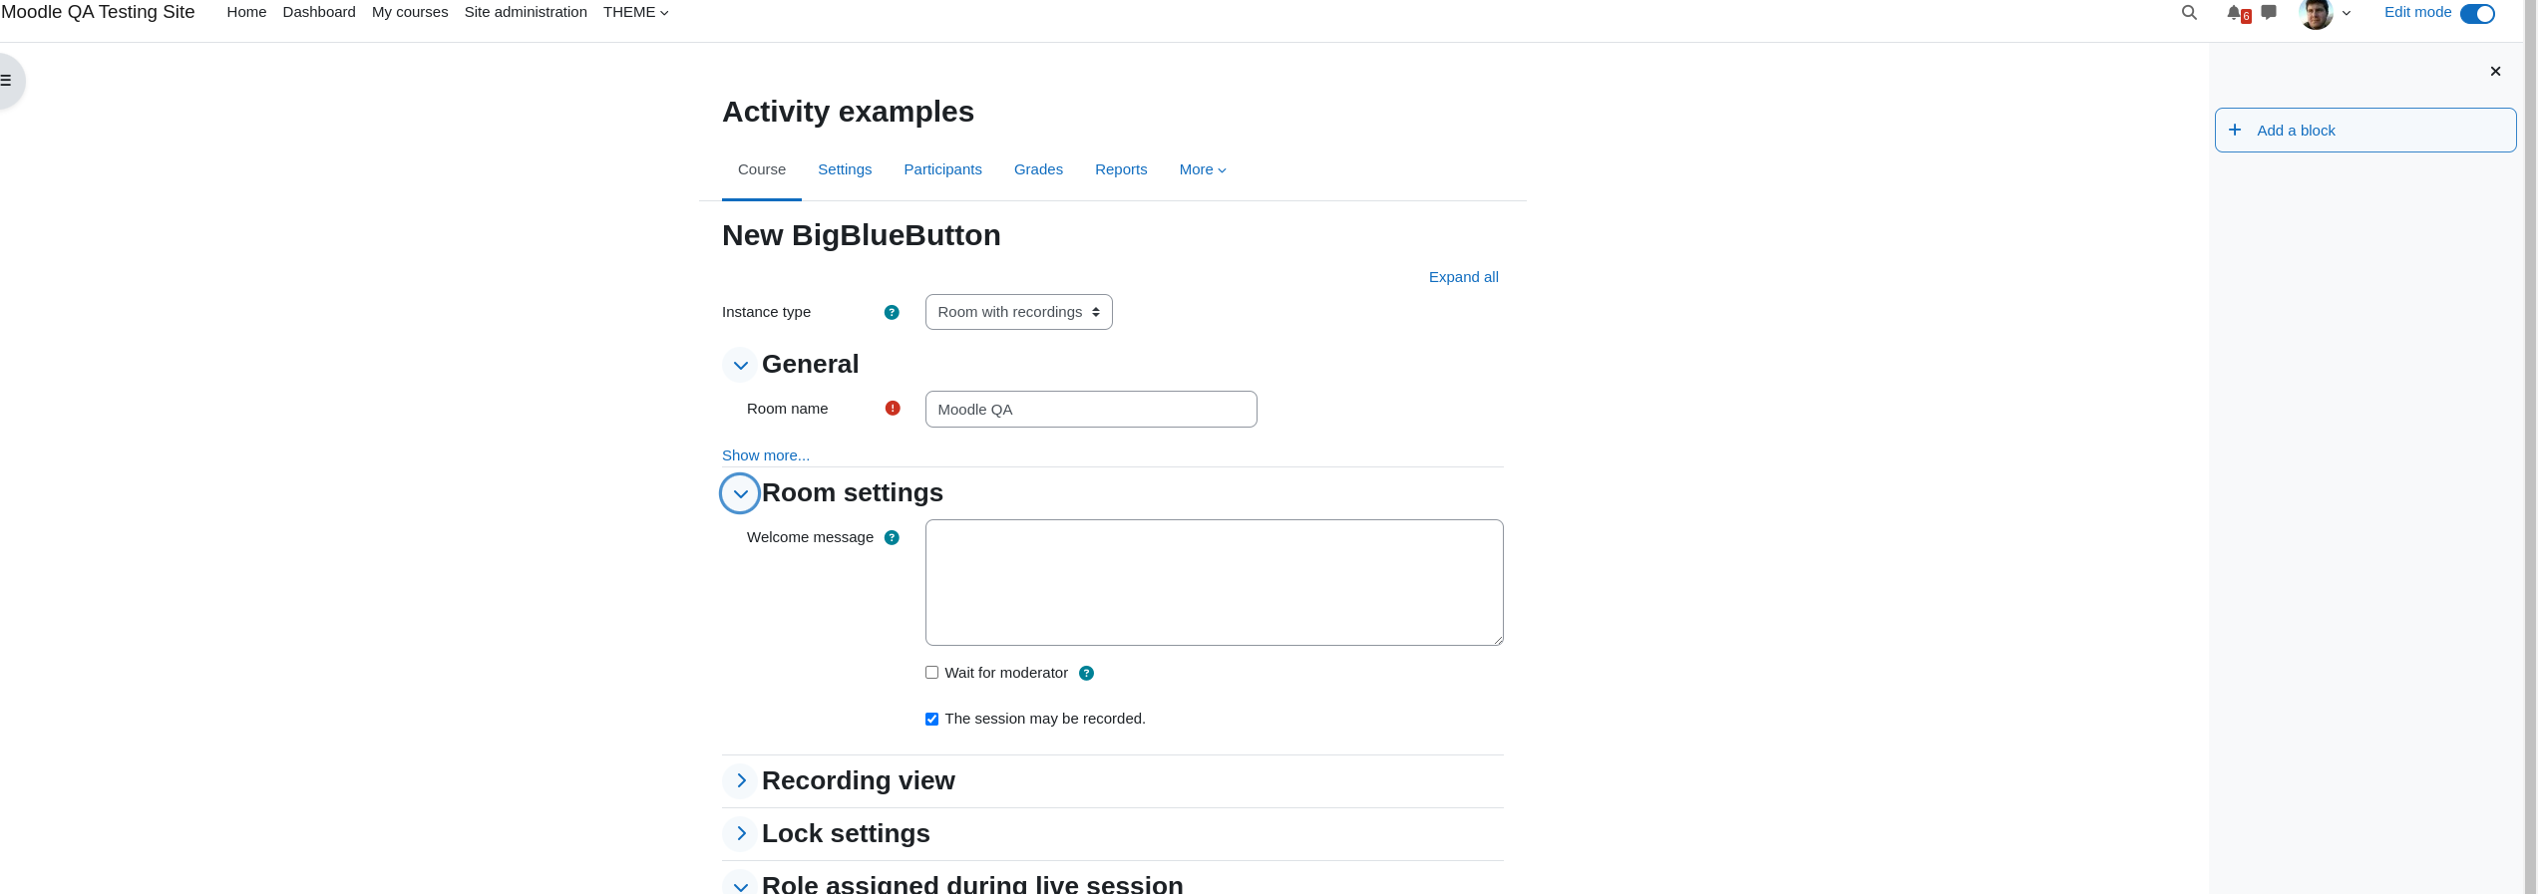Click the required icon beside Room name

[x=893, y=408]
